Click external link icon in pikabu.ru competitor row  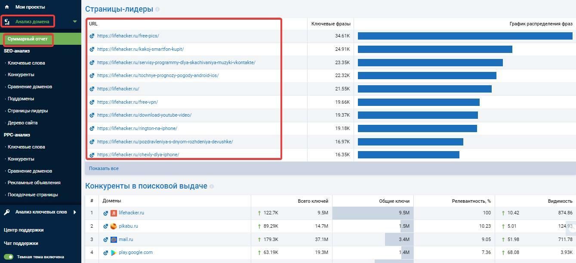(106, 226)
